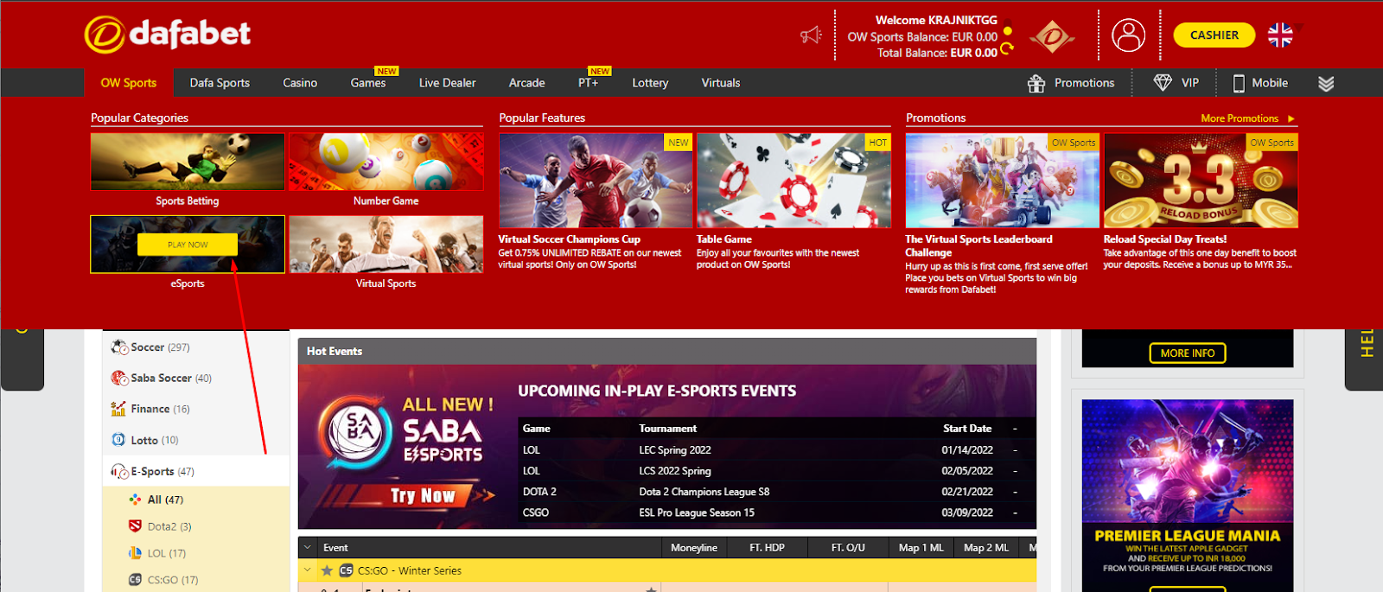The image size is (1383, 592).
Task: Click the Moneyline column header
Action: point(694,547)
